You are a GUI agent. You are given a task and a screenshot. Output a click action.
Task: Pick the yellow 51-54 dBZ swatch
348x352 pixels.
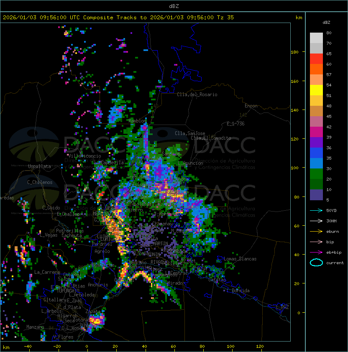(316, 90)
